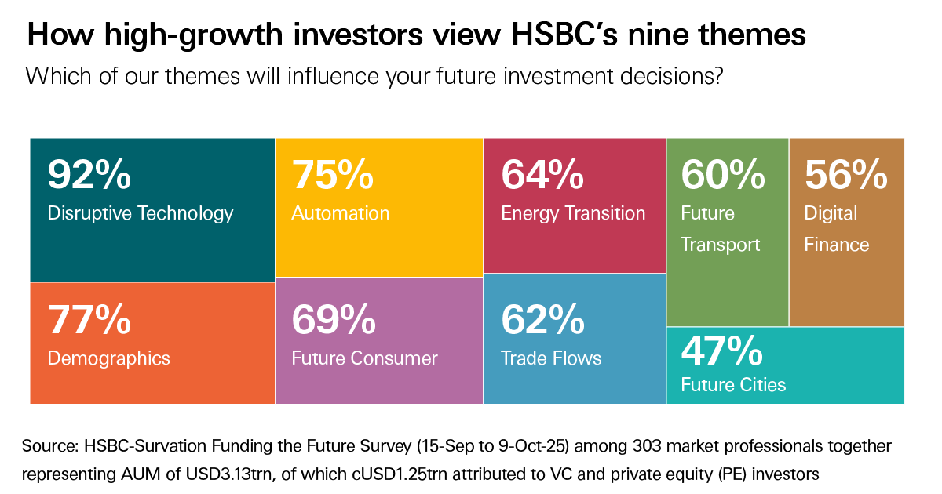Image resolution: width=942 pixels, height=494 pixels.
Task: Select the 69% percentage value
Action: pyautogui.click(x=332, y=320)
